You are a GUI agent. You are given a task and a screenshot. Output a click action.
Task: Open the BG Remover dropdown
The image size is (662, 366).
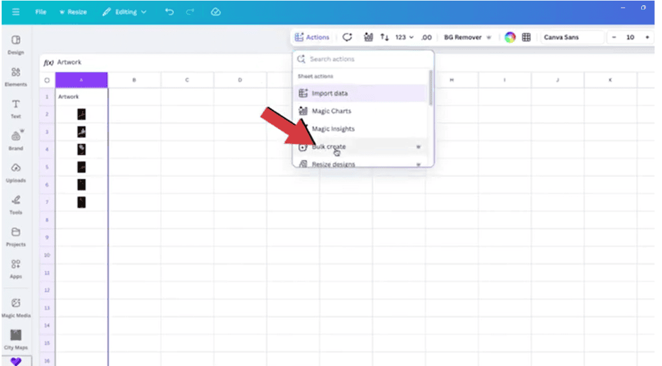point(467,37)
